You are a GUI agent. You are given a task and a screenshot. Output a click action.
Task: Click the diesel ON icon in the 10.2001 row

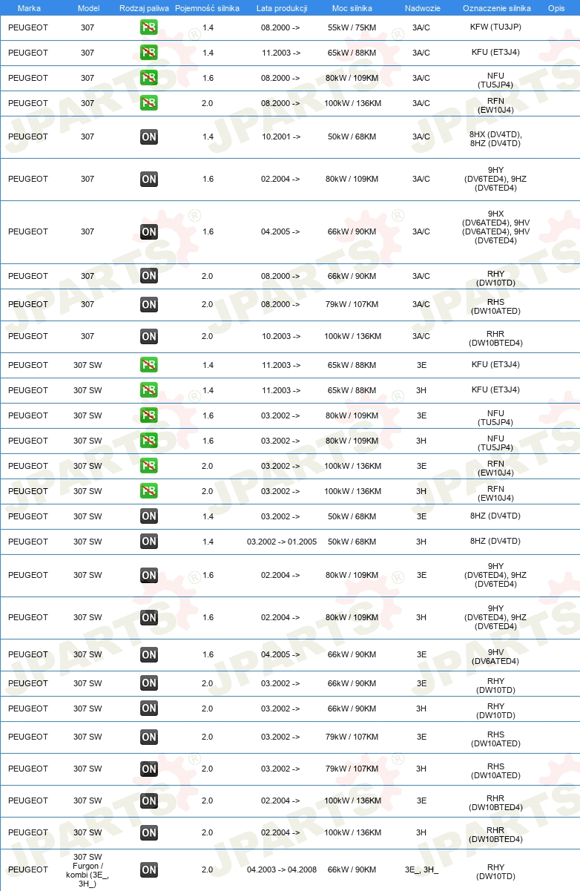tap(149, 137)
